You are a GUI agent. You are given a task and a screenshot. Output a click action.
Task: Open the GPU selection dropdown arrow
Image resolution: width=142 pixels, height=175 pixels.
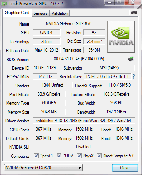(79, 168)
